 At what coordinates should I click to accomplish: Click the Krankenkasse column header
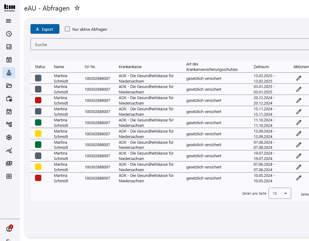(x=130, y=67)
